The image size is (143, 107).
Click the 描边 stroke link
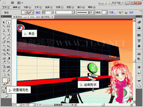coord(38,13)
